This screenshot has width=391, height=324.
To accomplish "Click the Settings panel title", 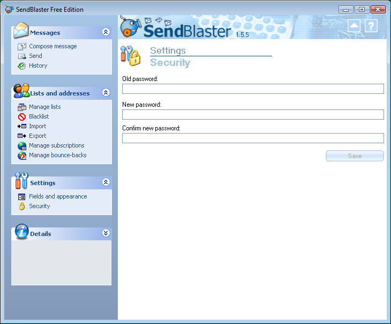I will [x=43, y=183].
